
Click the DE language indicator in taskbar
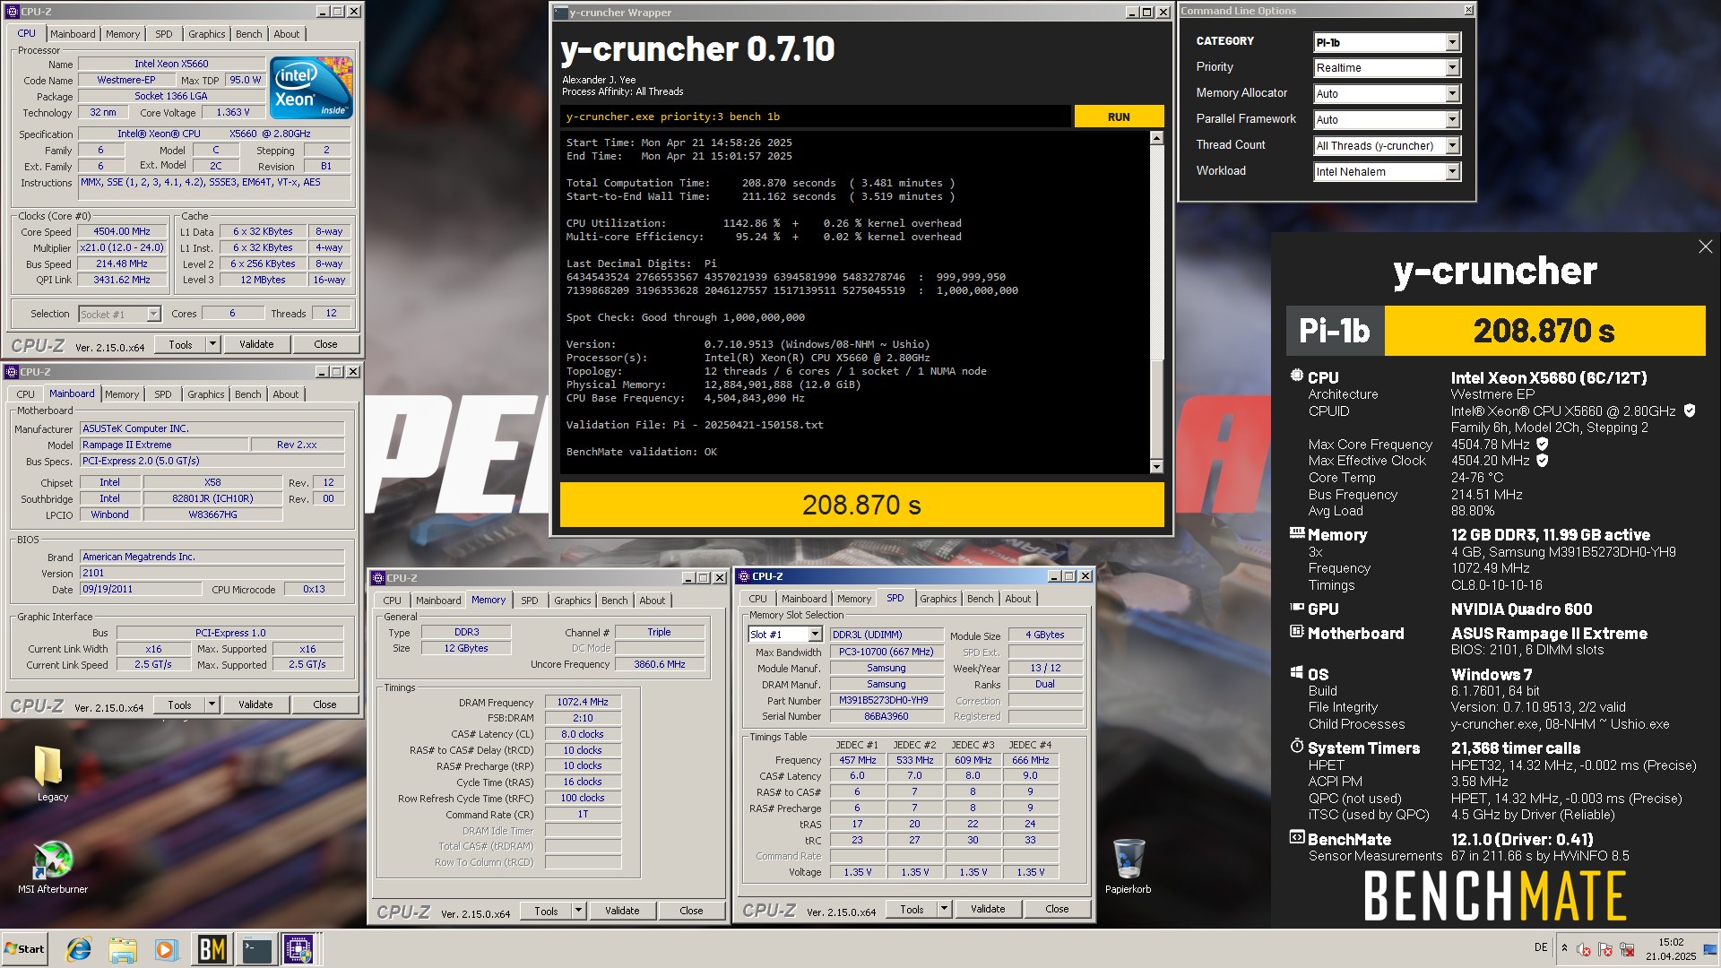1541,947
